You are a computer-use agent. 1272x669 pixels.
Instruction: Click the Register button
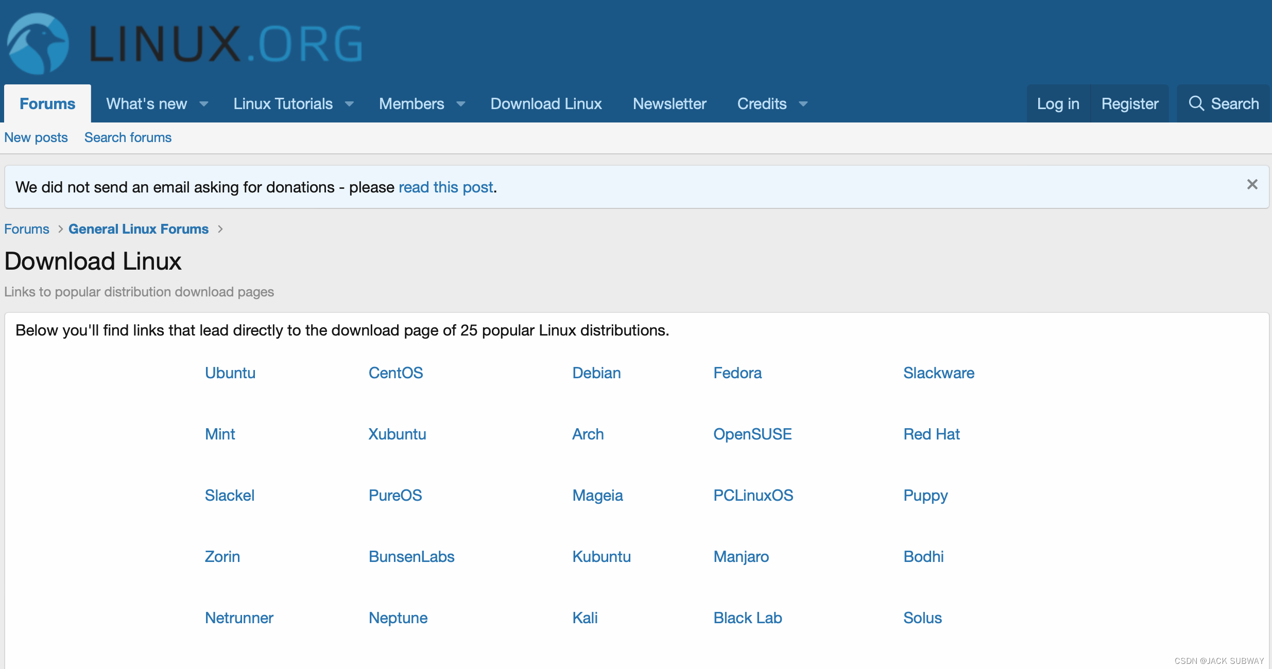[x=1130, y=104]
